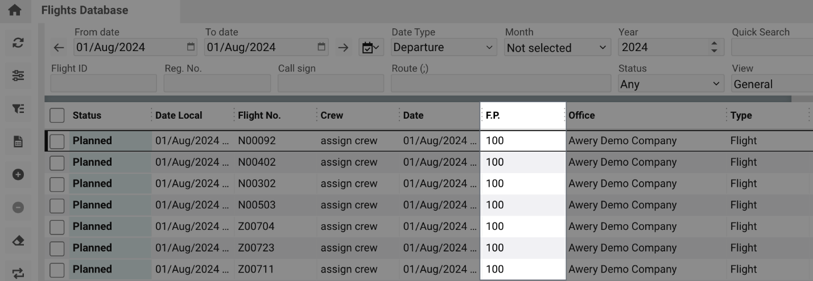Click the plus circle icon to add a flight
Viewport: 813px width, 281px height.
(x=18, y=175)
